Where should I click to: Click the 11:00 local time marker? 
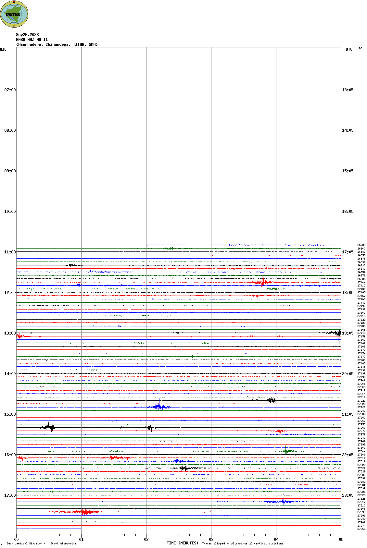click(10, 252)
